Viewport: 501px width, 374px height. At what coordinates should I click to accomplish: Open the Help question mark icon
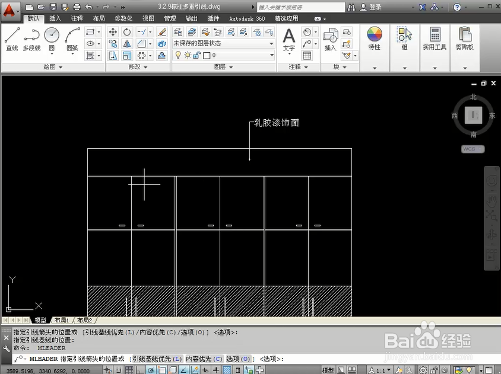457,7
